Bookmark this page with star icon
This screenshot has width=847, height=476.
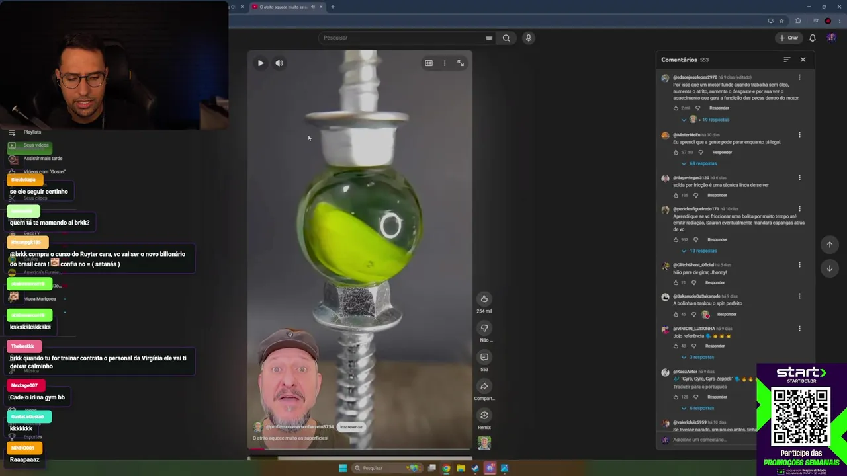(781, 21)
